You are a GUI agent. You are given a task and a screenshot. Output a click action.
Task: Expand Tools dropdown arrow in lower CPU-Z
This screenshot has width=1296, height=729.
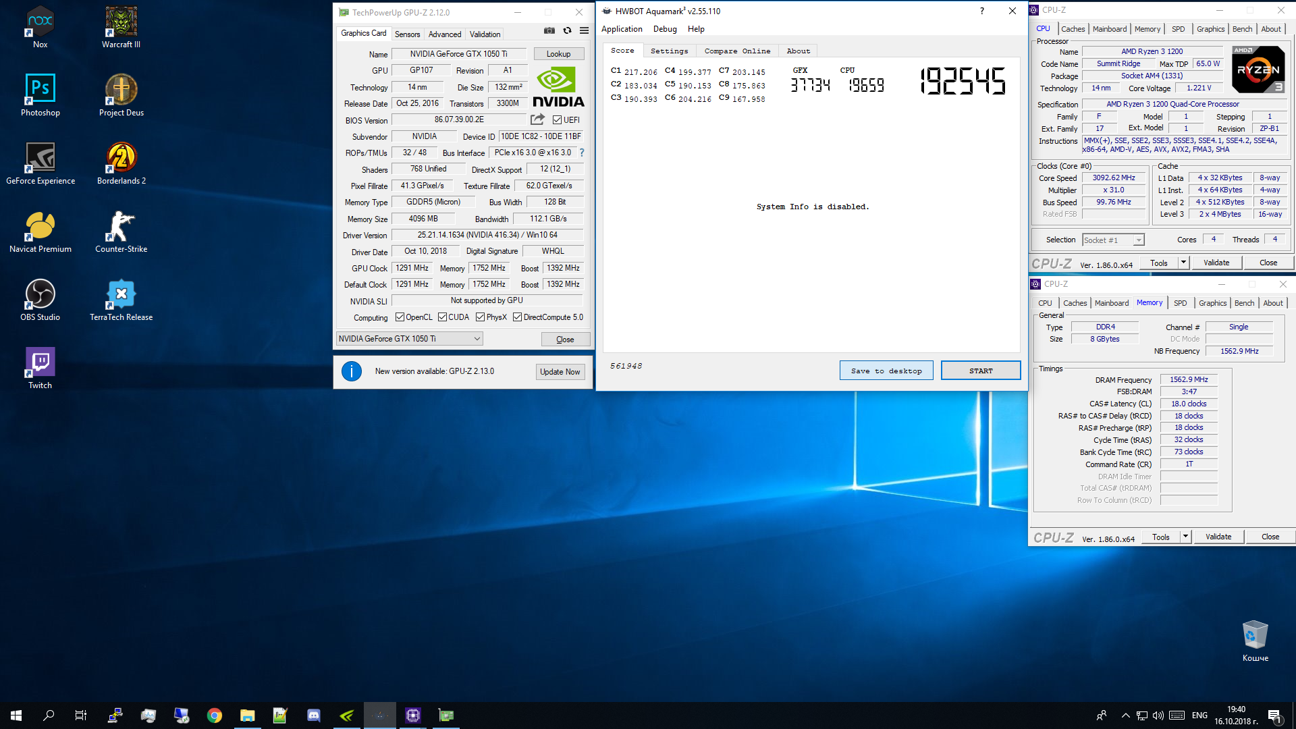point(1185,537)
